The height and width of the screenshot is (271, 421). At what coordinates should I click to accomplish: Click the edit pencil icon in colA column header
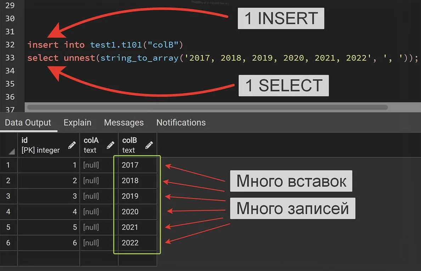[x=110, y=145]
